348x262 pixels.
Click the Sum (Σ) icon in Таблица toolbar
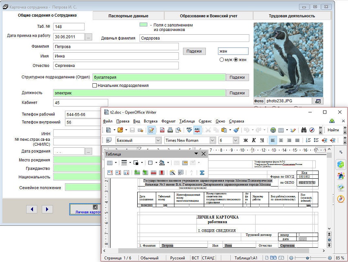(x=202, y=173)
